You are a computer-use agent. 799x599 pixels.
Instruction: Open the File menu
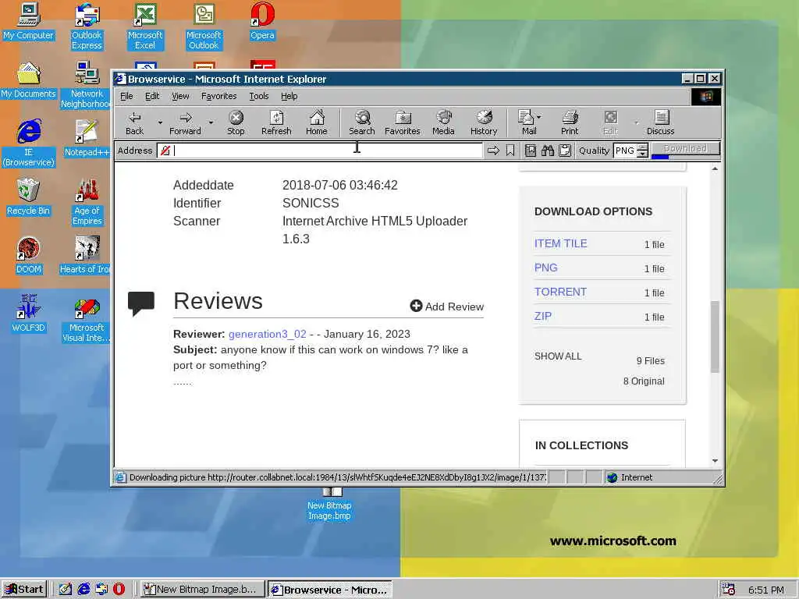point(126,96)
